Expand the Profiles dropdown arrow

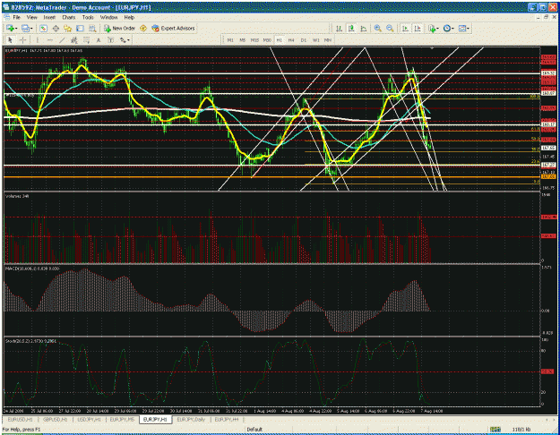[31, 29]
